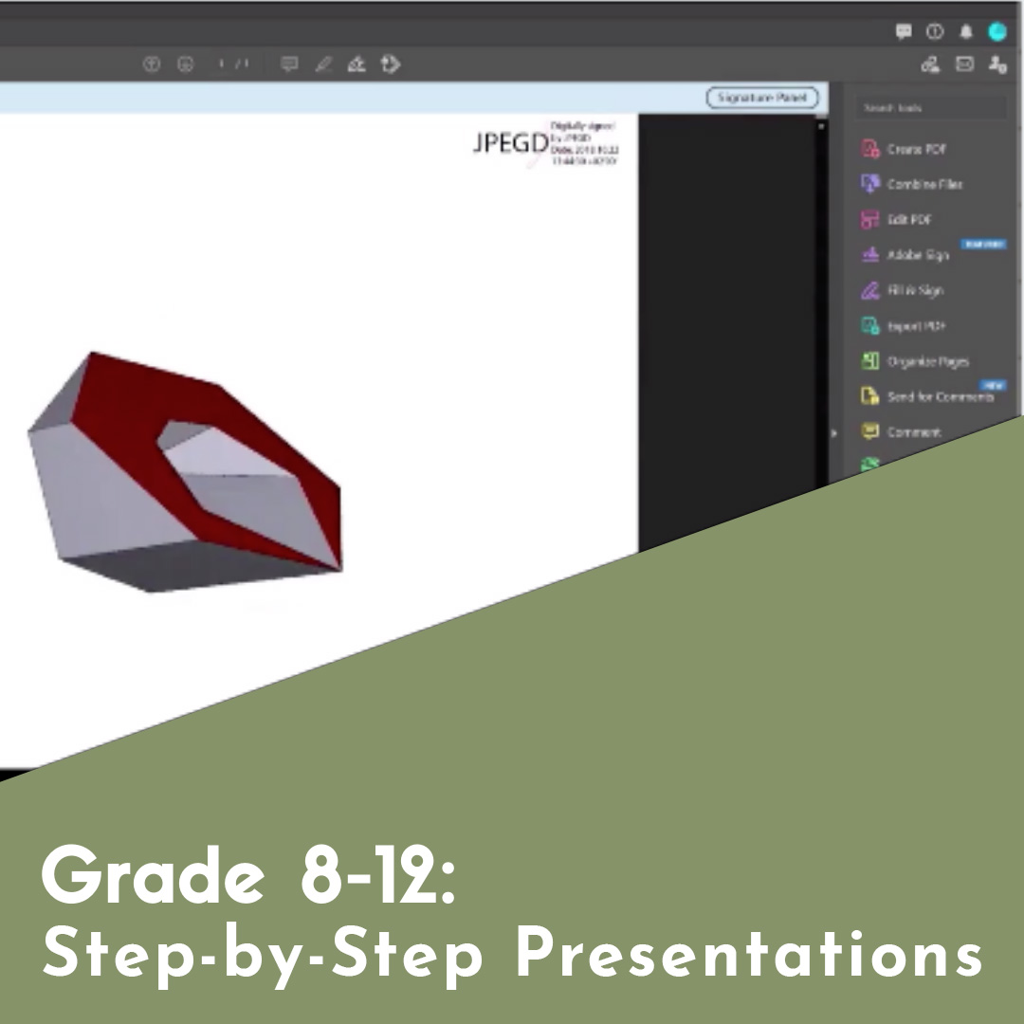Open the Create PDF tool
Image resolution: width=1024 pixels, height=1024 pixels.
913,149
